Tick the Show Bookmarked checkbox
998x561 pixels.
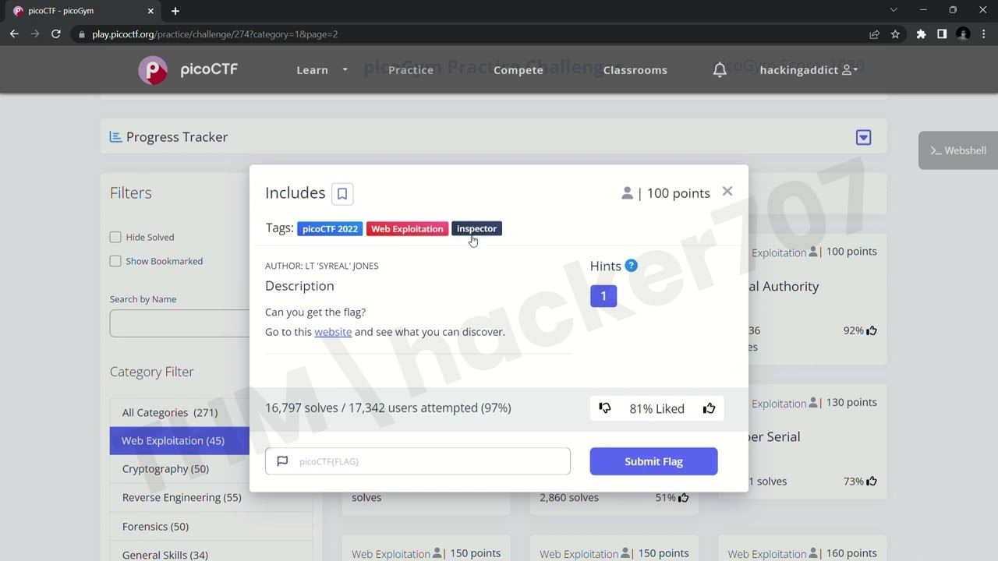[115, 261]
